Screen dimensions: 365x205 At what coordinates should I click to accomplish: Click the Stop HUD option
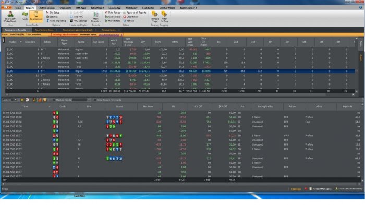click(x=77, y=17)
